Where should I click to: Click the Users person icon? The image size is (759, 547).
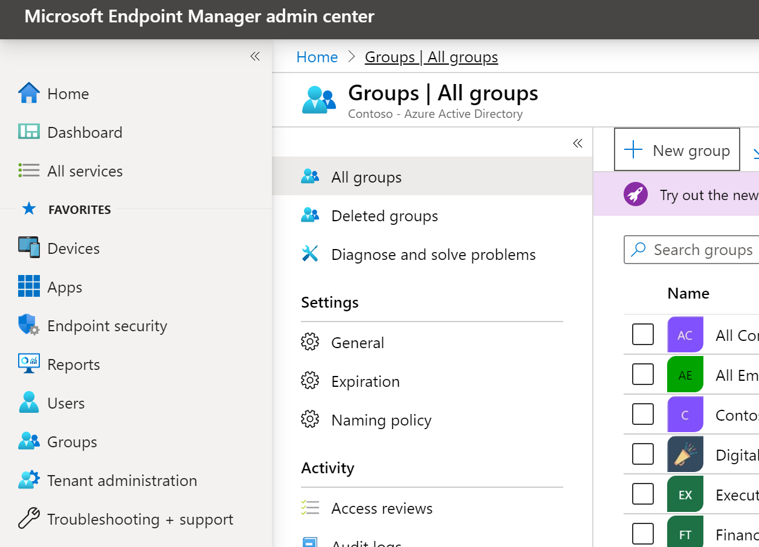29,403
